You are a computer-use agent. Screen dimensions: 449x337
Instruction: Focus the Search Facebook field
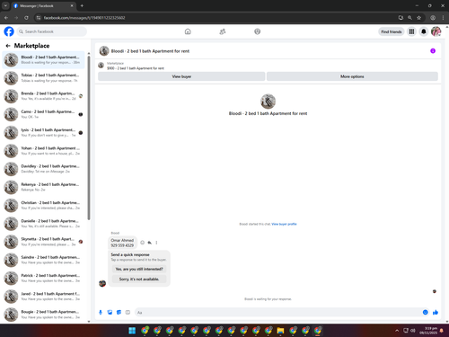(x=51, y=31)
